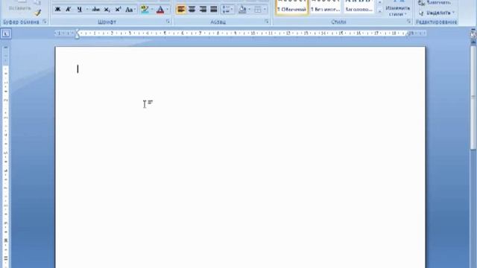Open the Стили styles pane launcher
The height and width of the screenshot is (268, 477).
408,22
